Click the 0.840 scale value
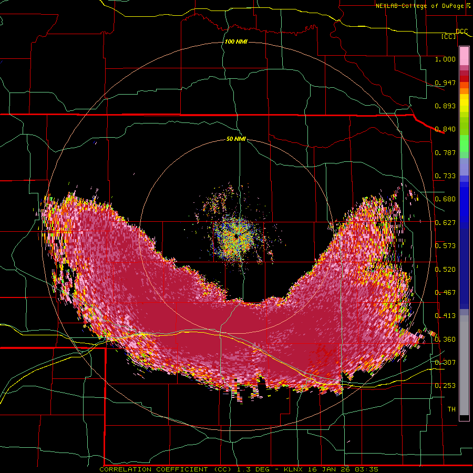473x473 pixels. [445, 129]
